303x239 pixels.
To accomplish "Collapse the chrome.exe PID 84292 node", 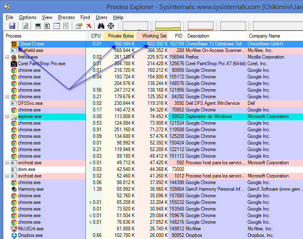I will (7, 97).
